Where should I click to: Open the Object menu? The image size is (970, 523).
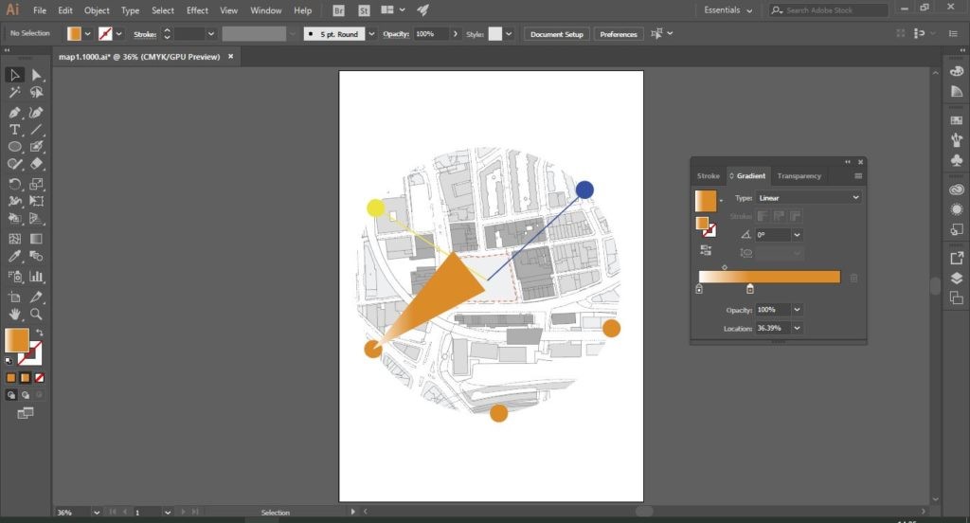[x=97, y=10]
